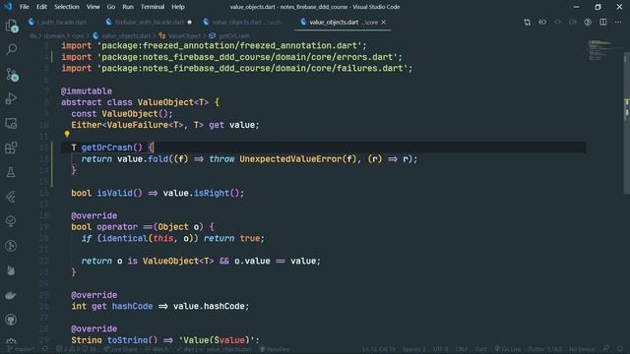Screen dimensions: 630x354
Task: Open the editor More Actions ellipsis
Action: pos(618,22)
